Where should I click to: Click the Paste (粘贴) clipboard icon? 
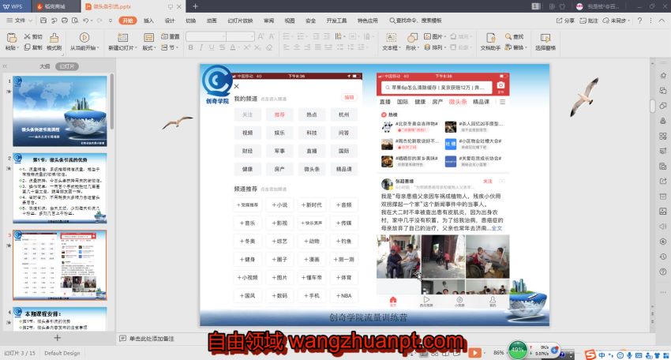(x=12, y=38)
